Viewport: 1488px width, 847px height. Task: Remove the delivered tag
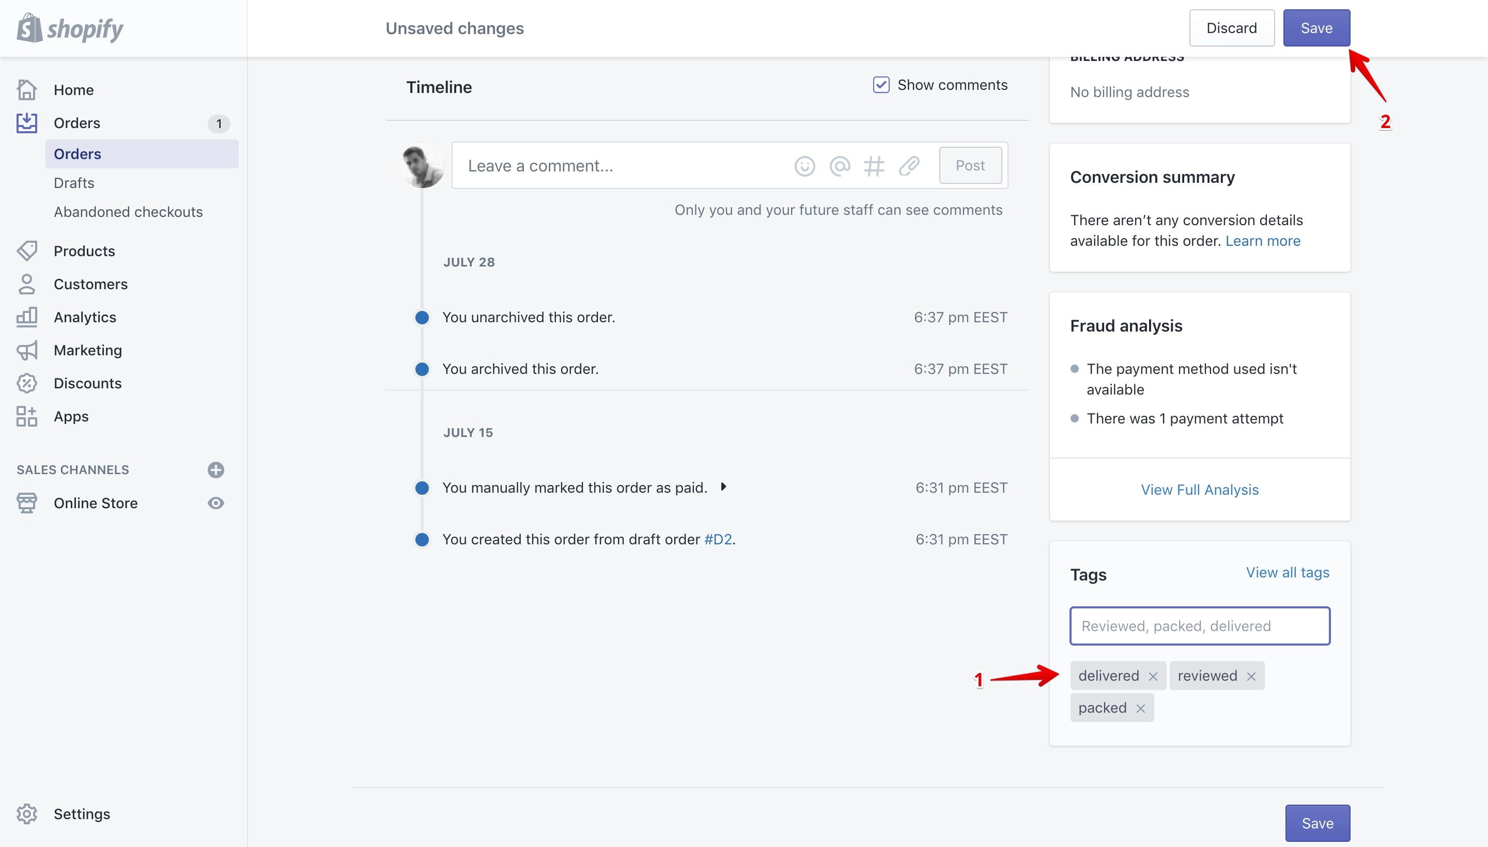pyautogui.click(x=1153, y=676)
